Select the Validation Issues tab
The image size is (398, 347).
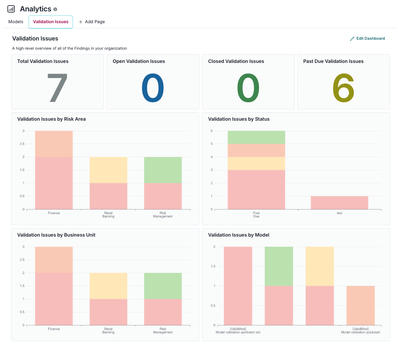[x=50, y=22]
